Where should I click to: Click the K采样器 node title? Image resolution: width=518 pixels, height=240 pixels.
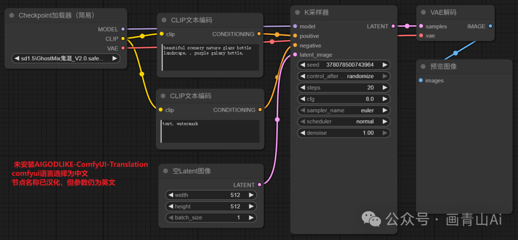pos(317,12)
